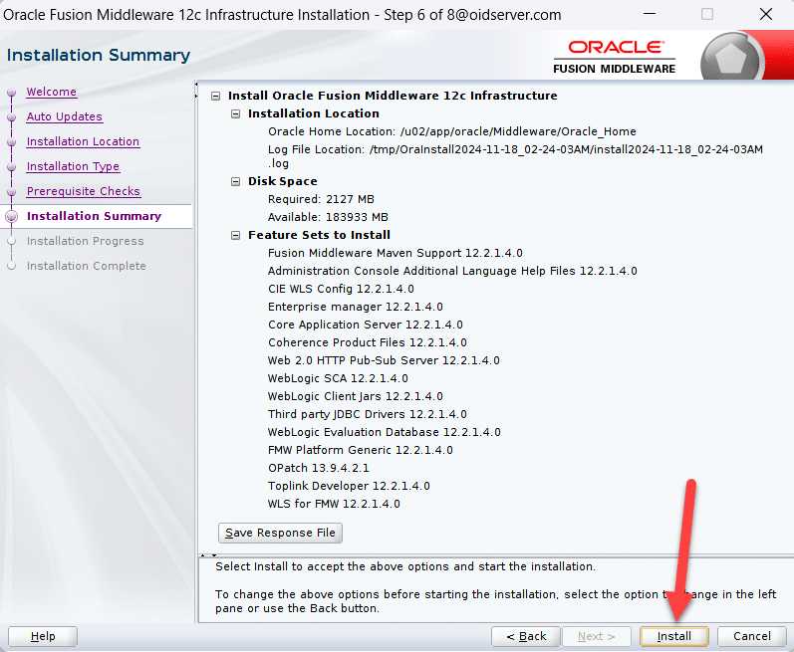Click the active bullet next to Installation Summary
Image resolution: width=794 pixels, height=652 pixels.
12,216
